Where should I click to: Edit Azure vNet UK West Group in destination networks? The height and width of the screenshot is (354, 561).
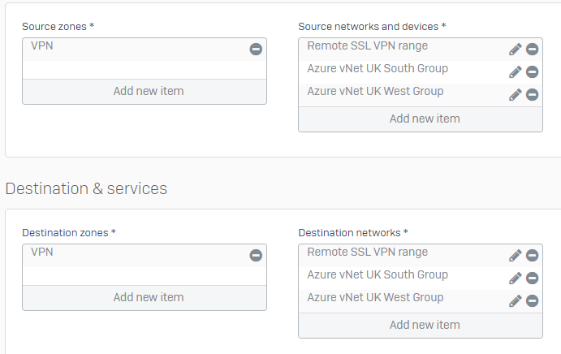pos(516,301)
